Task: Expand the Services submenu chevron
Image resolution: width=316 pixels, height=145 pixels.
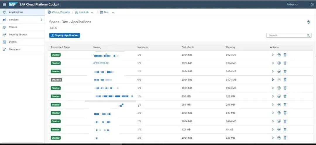Action: click(x=42, y=20)
